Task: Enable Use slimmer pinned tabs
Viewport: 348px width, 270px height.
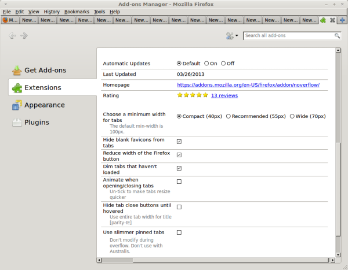Action: (179, 232)
